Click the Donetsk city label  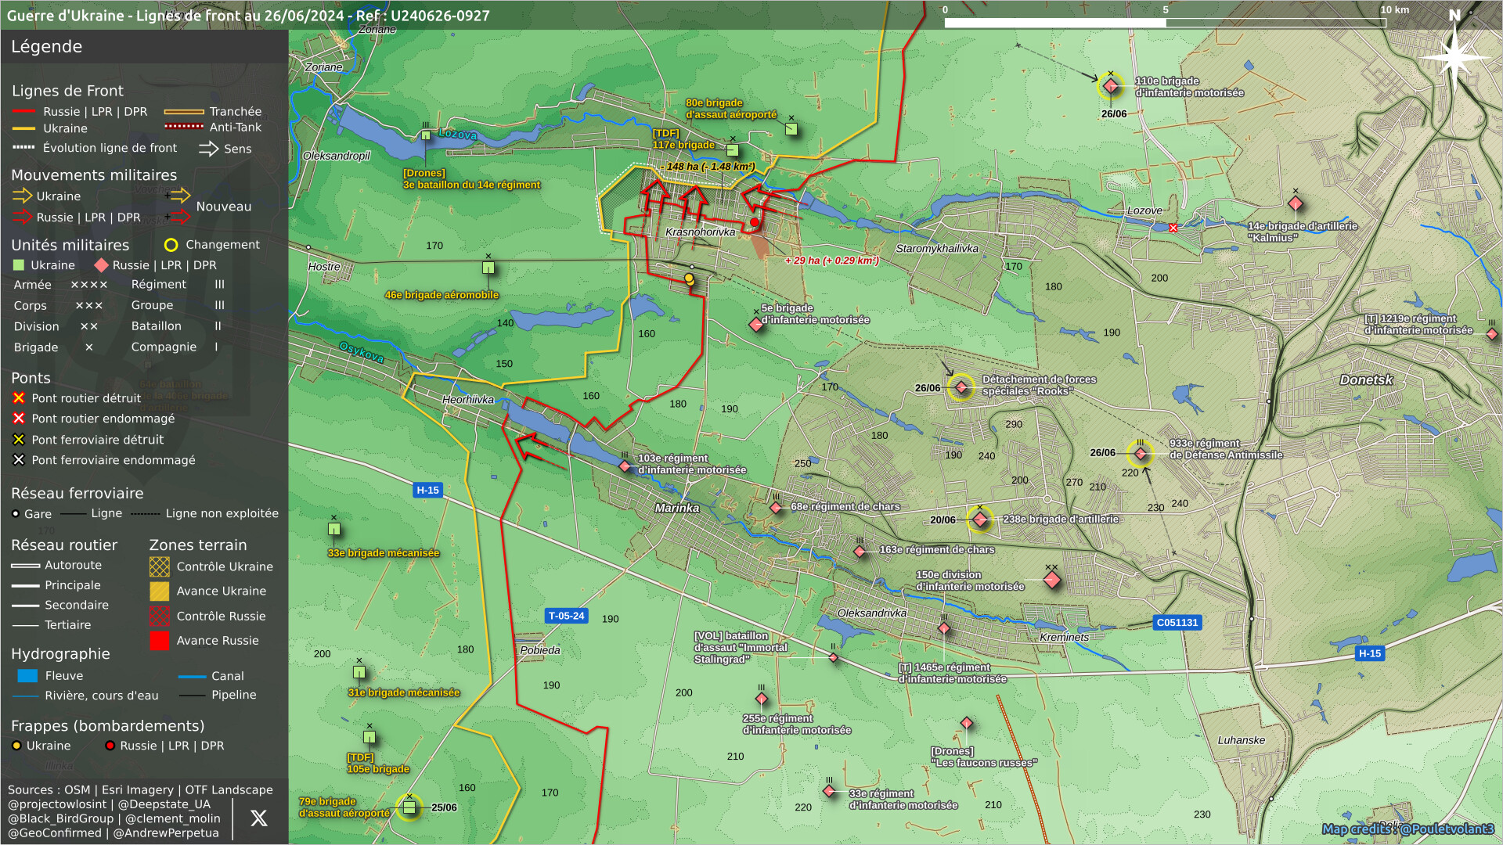[1366, 380]
